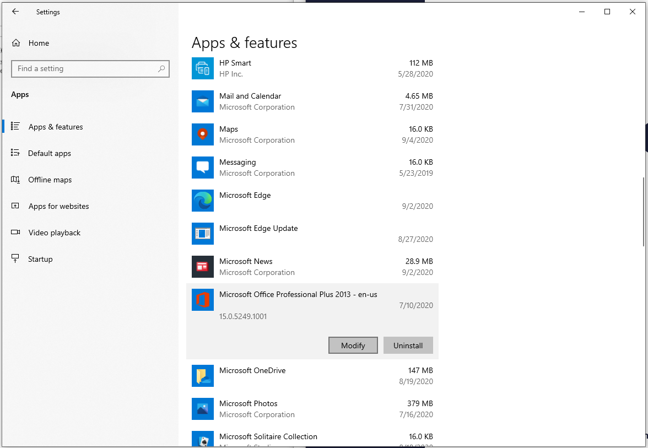Image resolution: width=648 pixels, height=448 pixels.
Task: Maximize the Settings window
Action: click(x=607, y=12)
